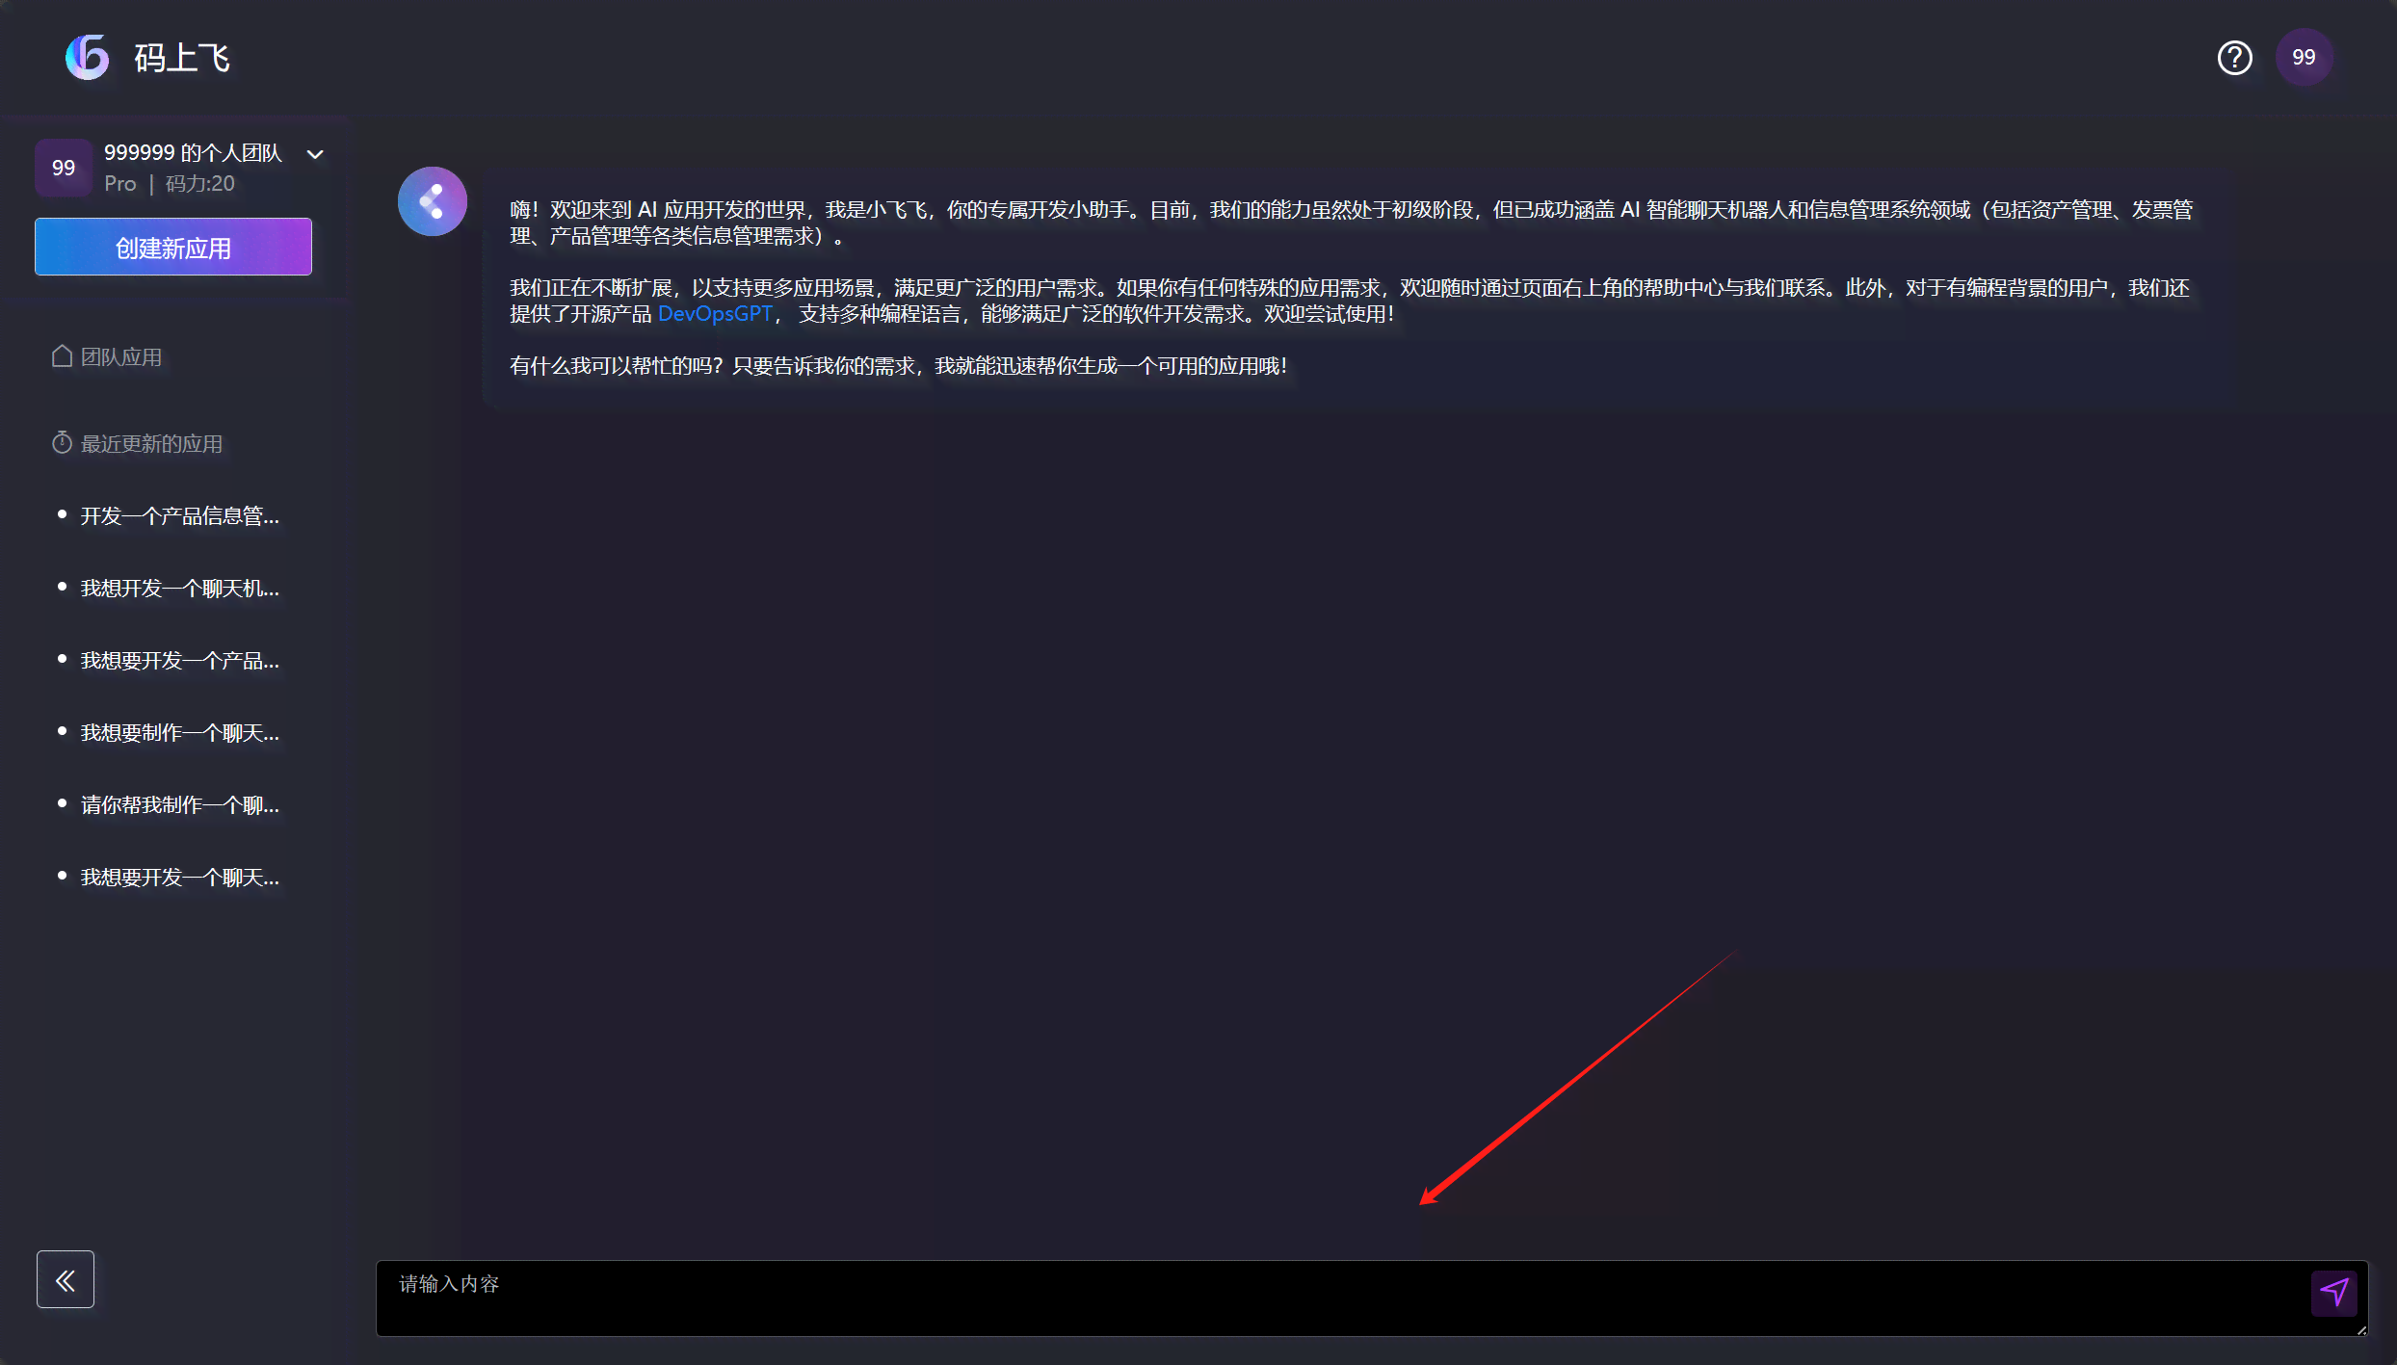The image size is (2397, 1365).
Task: Follow the DevOpsGPT link
Action: click(715, 314)
